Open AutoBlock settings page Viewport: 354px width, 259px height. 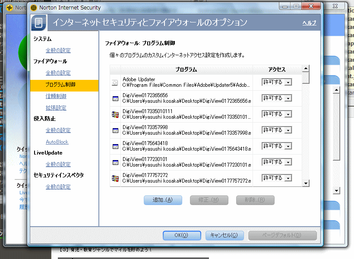tap(57, 142)
